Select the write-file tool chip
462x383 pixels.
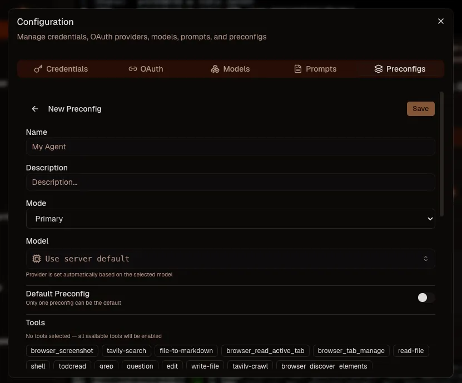coord(205,366)
